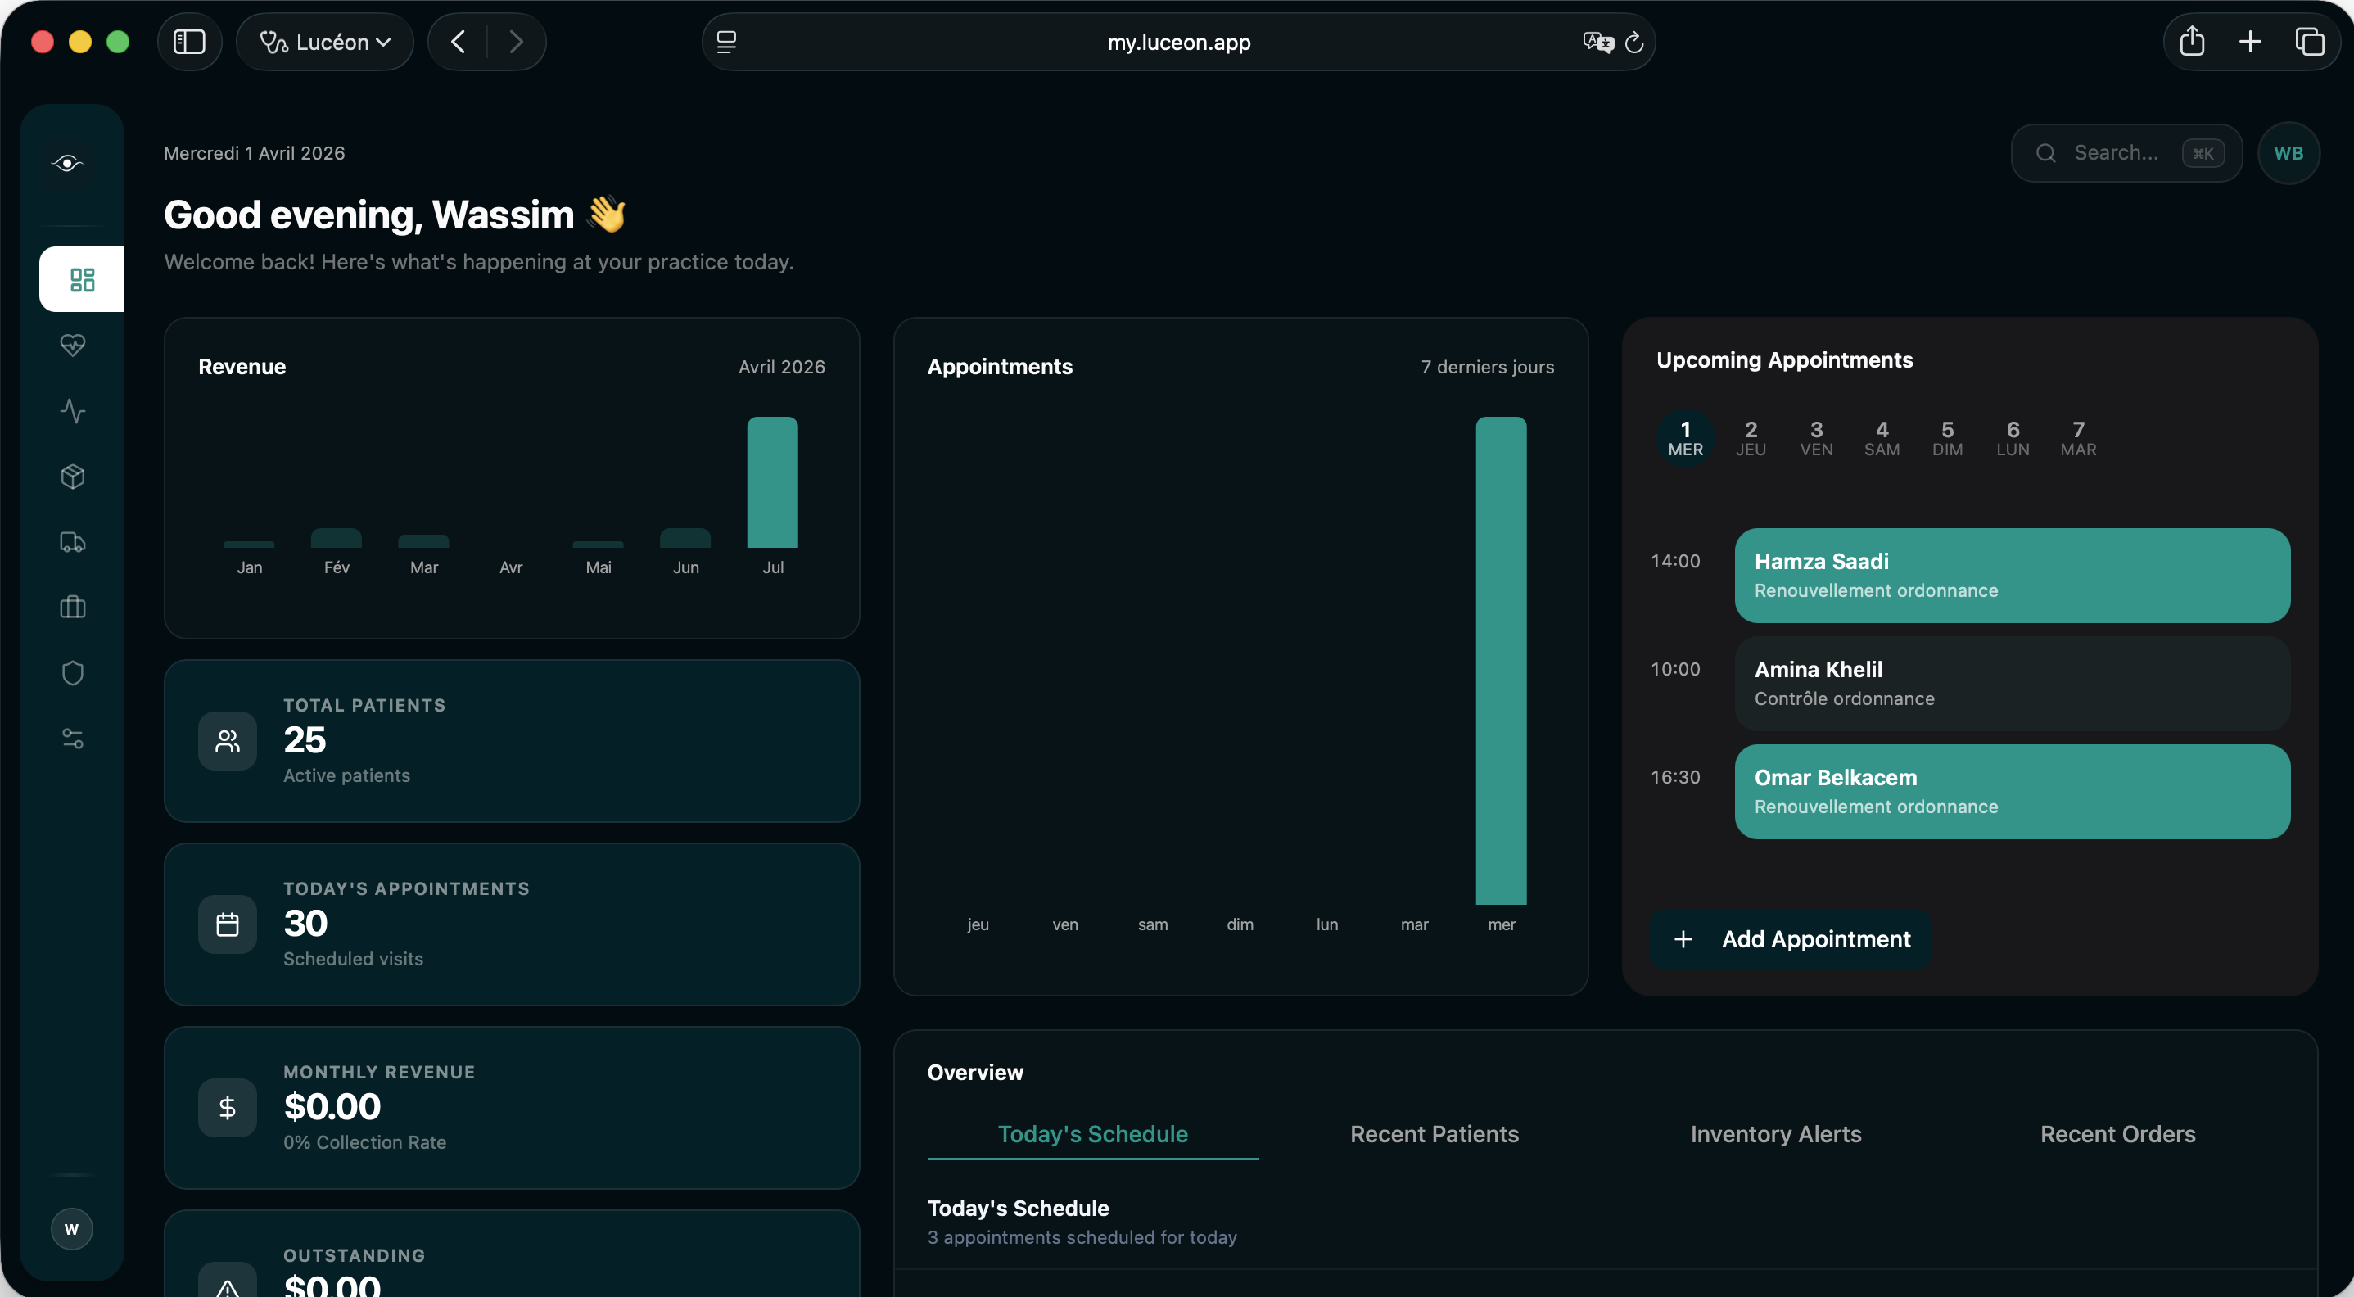Click the Total Patients people icon
Image resolution: width=2354 pixels, height=1297 pixels.
(228, 740)
